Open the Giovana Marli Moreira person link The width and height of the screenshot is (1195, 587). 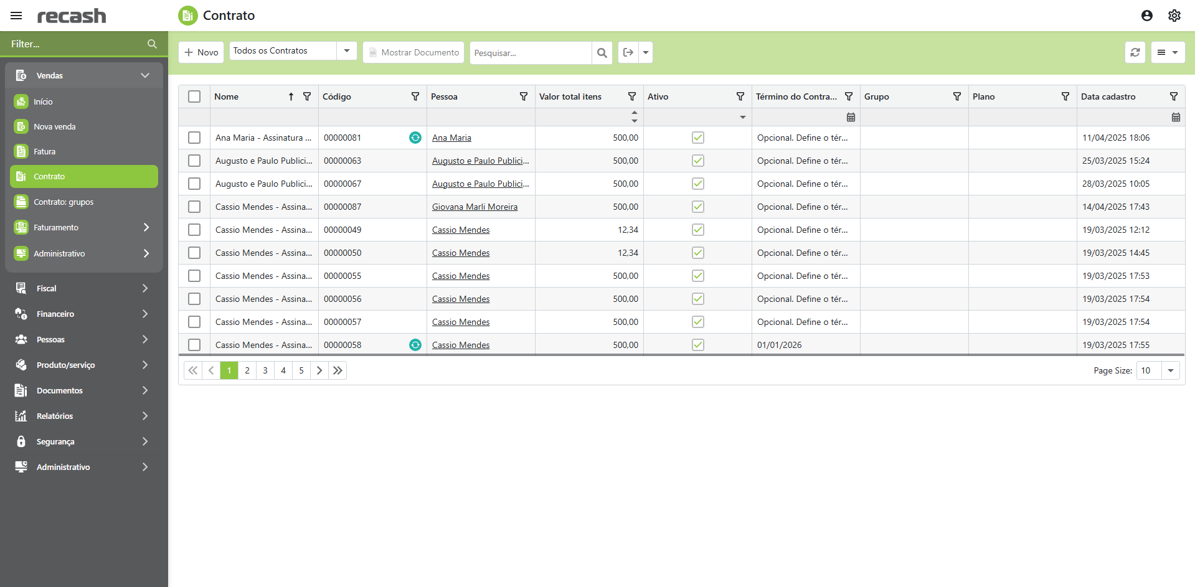(475, 207)
